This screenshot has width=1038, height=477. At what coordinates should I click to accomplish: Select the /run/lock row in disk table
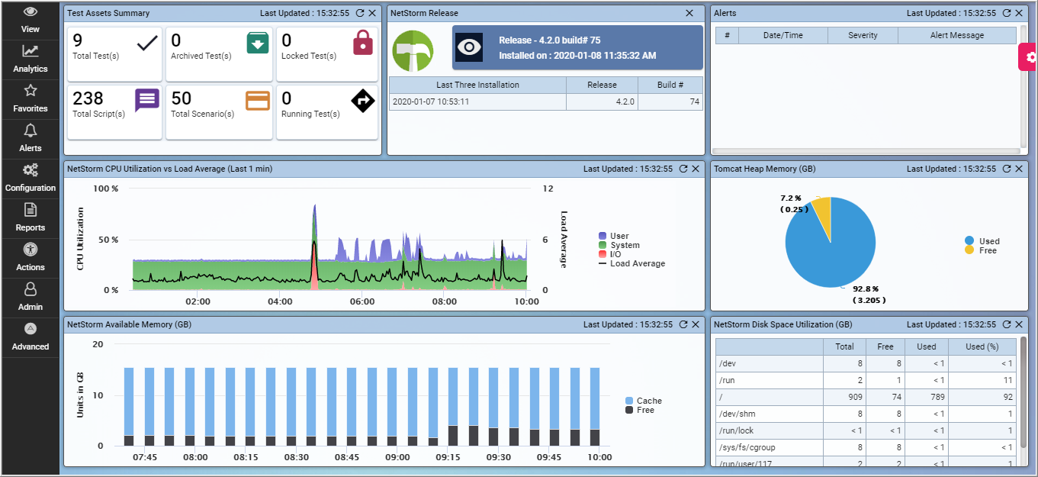866,430
